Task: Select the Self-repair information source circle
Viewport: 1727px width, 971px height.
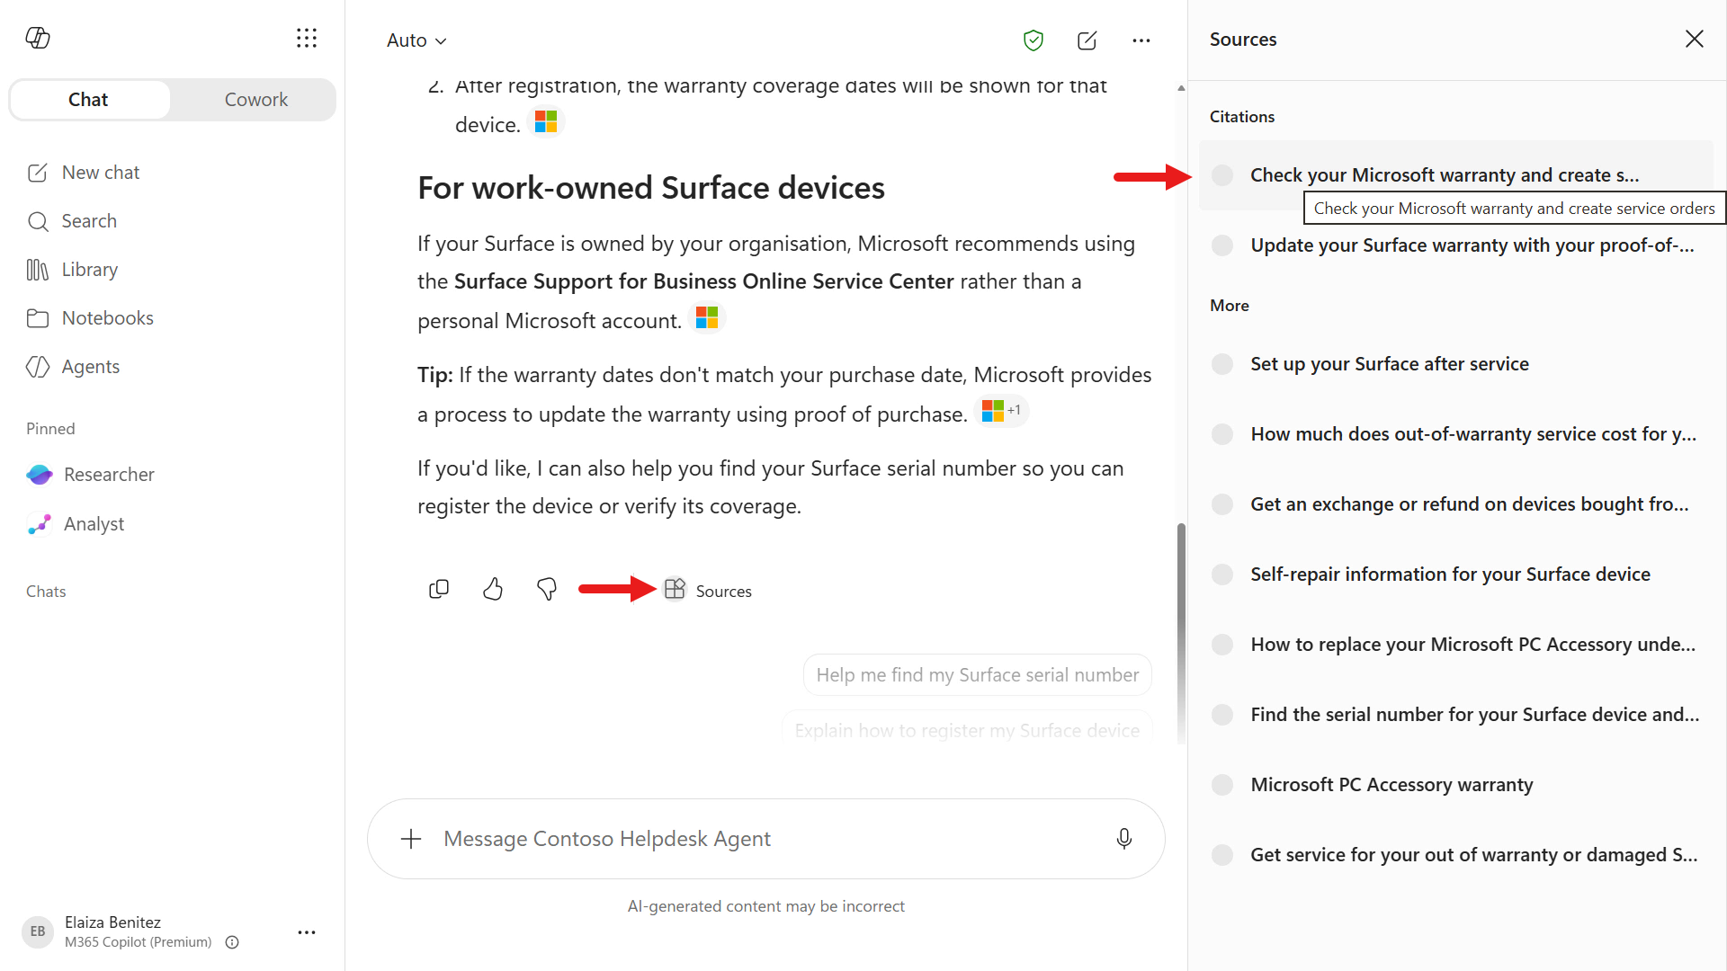Action: coord(1222,575)
